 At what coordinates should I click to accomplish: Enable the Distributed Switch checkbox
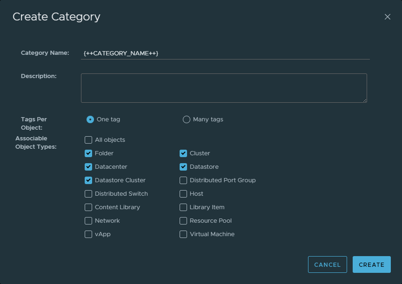tap(88, 194)
